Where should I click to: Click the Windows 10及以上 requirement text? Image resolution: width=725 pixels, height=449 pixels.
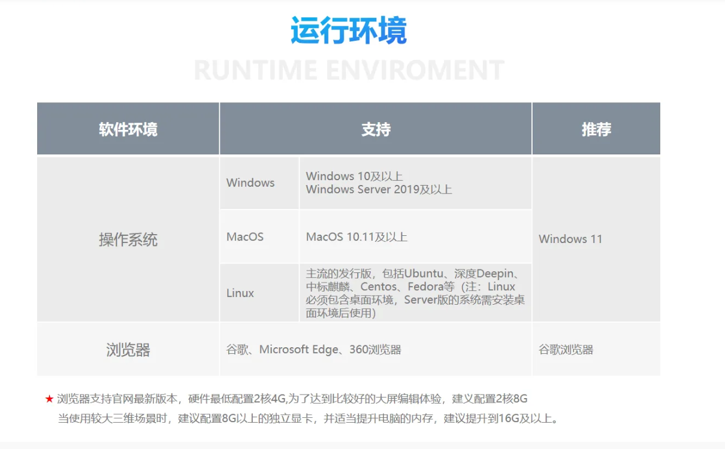click(354, 176)
